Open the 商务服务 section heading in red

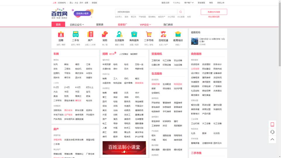(196, 54)
